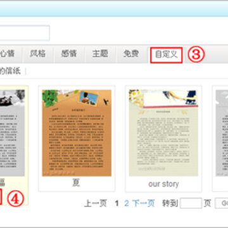Open the 的信纸 link below the tabs

pos(10,71)
